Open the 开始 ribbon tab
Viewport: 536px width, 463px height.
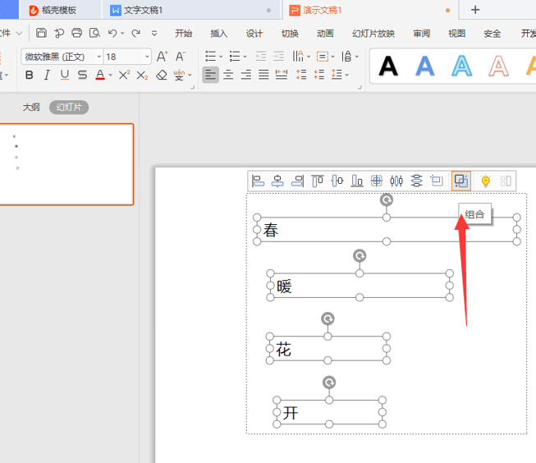click(184, 34)
